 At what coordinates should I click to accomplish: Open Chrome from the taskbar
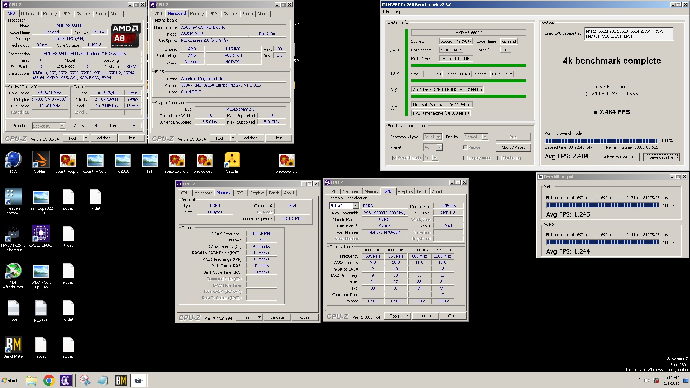(49, 380)
